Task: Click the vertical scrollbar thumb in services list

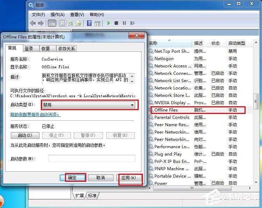Action: click(x=256, y=101)
